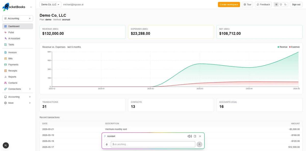Click the Sign out button
306x151 pixels.
296,4
